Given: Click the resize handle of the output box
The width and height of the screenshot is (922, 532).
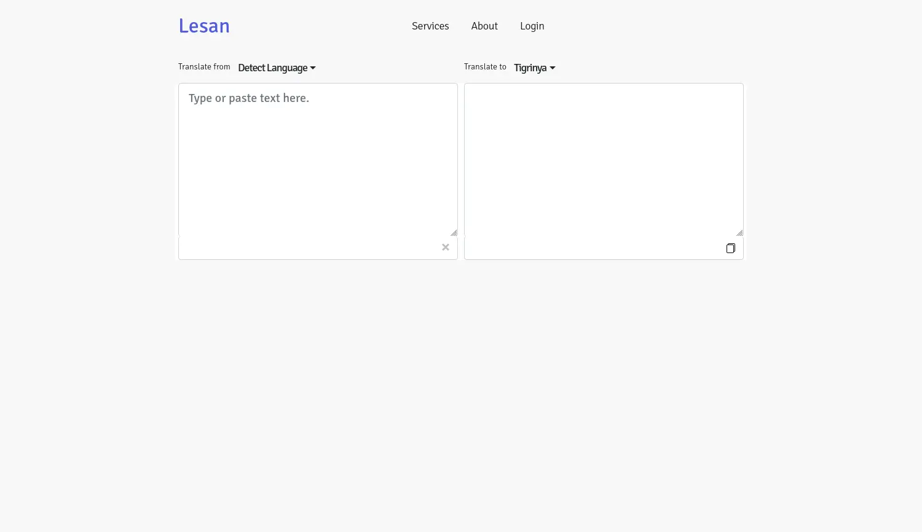Looking at the screenshot, I should tap(740, 233).
